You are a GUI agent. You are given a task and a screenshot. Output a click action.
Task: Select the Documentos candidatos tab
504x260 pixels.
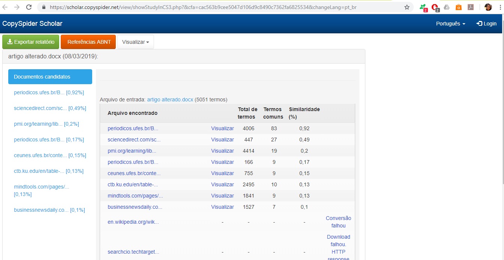pos(50,77)
